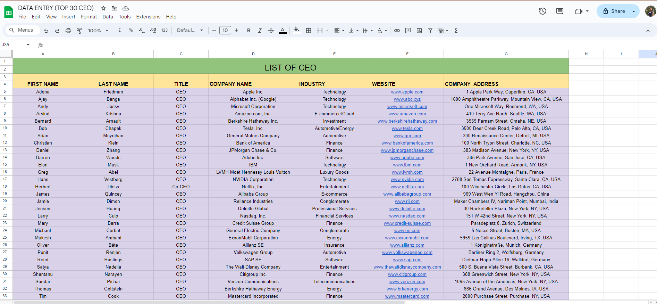Click the font size field
Viewport: 657px width, 304px height.
point(225,31)
